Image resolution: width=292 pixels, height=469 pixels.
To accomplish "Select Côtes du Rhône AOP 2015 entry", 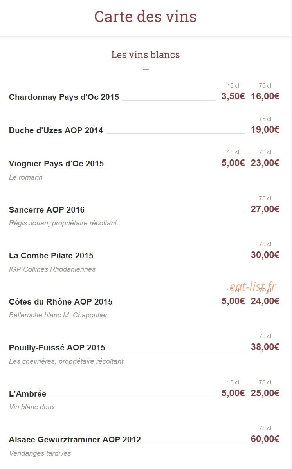I will (x=61, y=302).
